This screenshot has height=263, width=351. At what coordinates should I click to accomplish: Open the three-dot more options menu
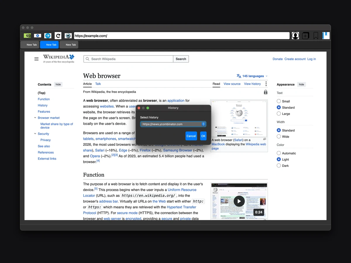tap(266, 84)
